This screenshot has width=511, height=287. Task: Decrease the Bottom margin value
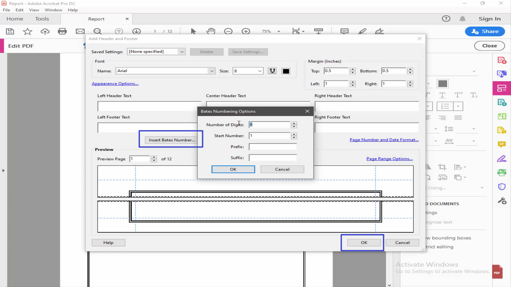(410, 73)
